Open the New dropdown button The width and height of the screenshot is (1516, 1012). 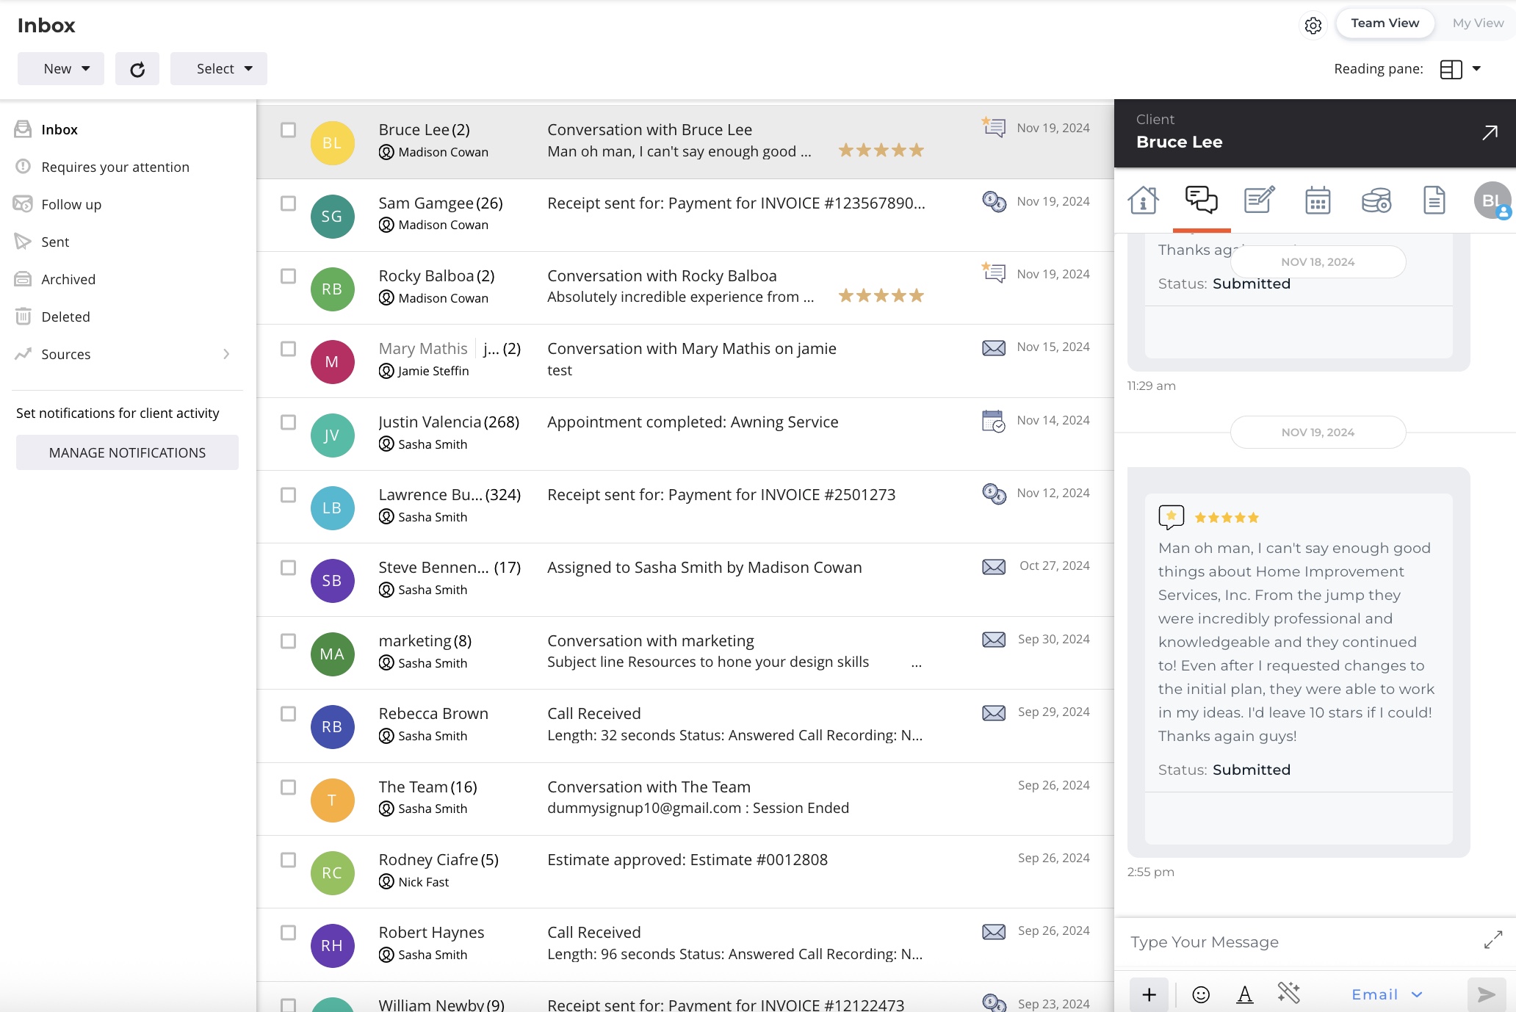[x=61, y=69]
